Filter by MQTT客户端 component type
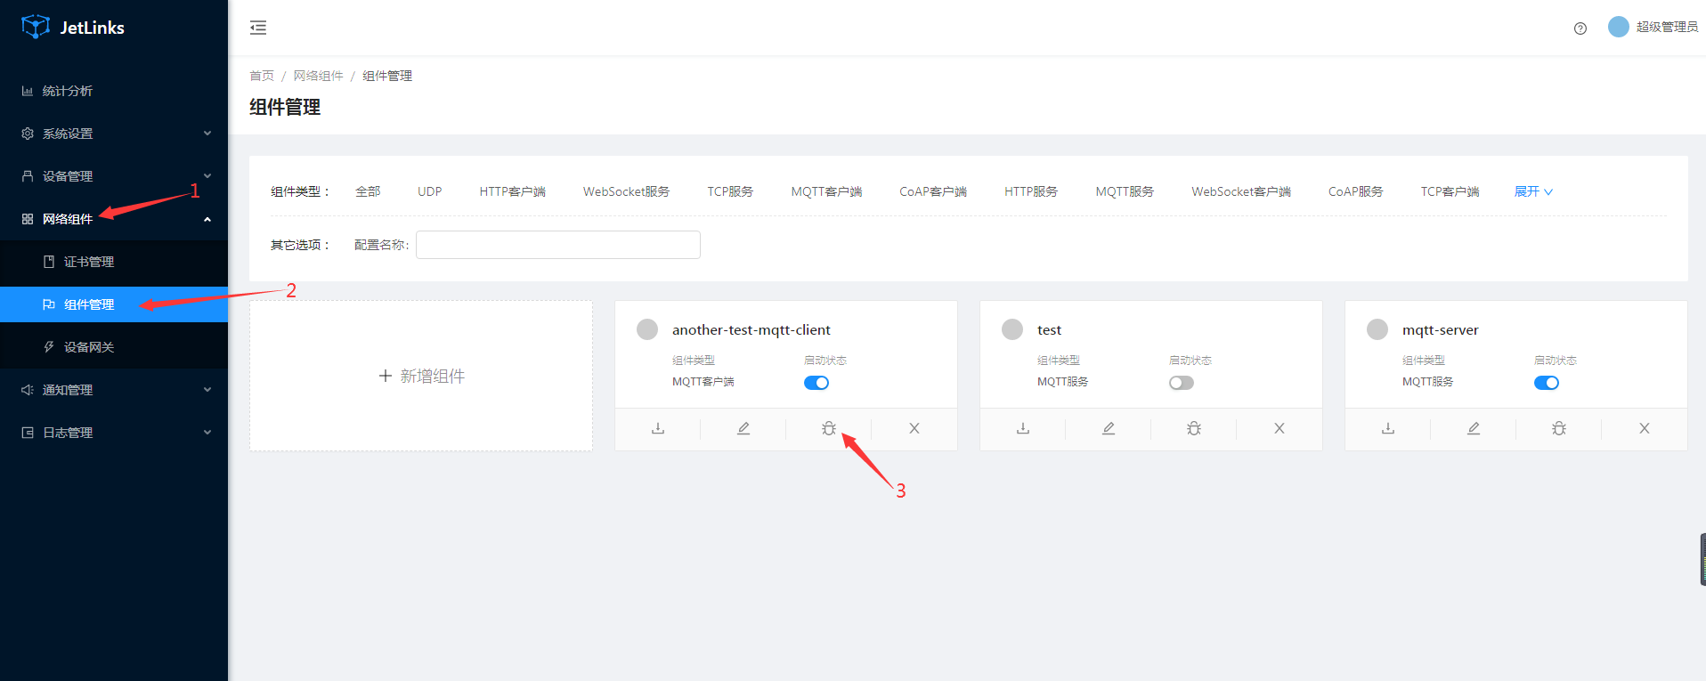The width and height of the screenshot is (1706, 681). [x=825, y=191]
